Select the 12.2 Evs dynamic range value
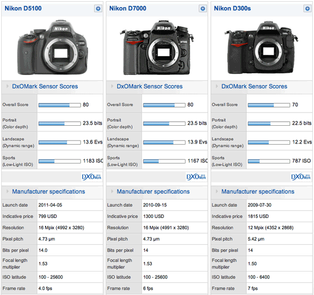The width and height of the screenshot is (314, 295). [x=302, y=142]
